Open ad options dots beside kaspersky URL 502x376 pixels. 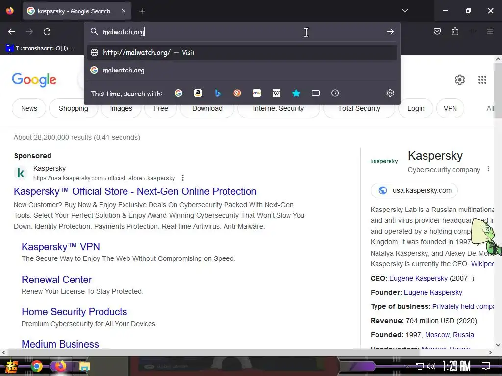[x=183, y=178]
